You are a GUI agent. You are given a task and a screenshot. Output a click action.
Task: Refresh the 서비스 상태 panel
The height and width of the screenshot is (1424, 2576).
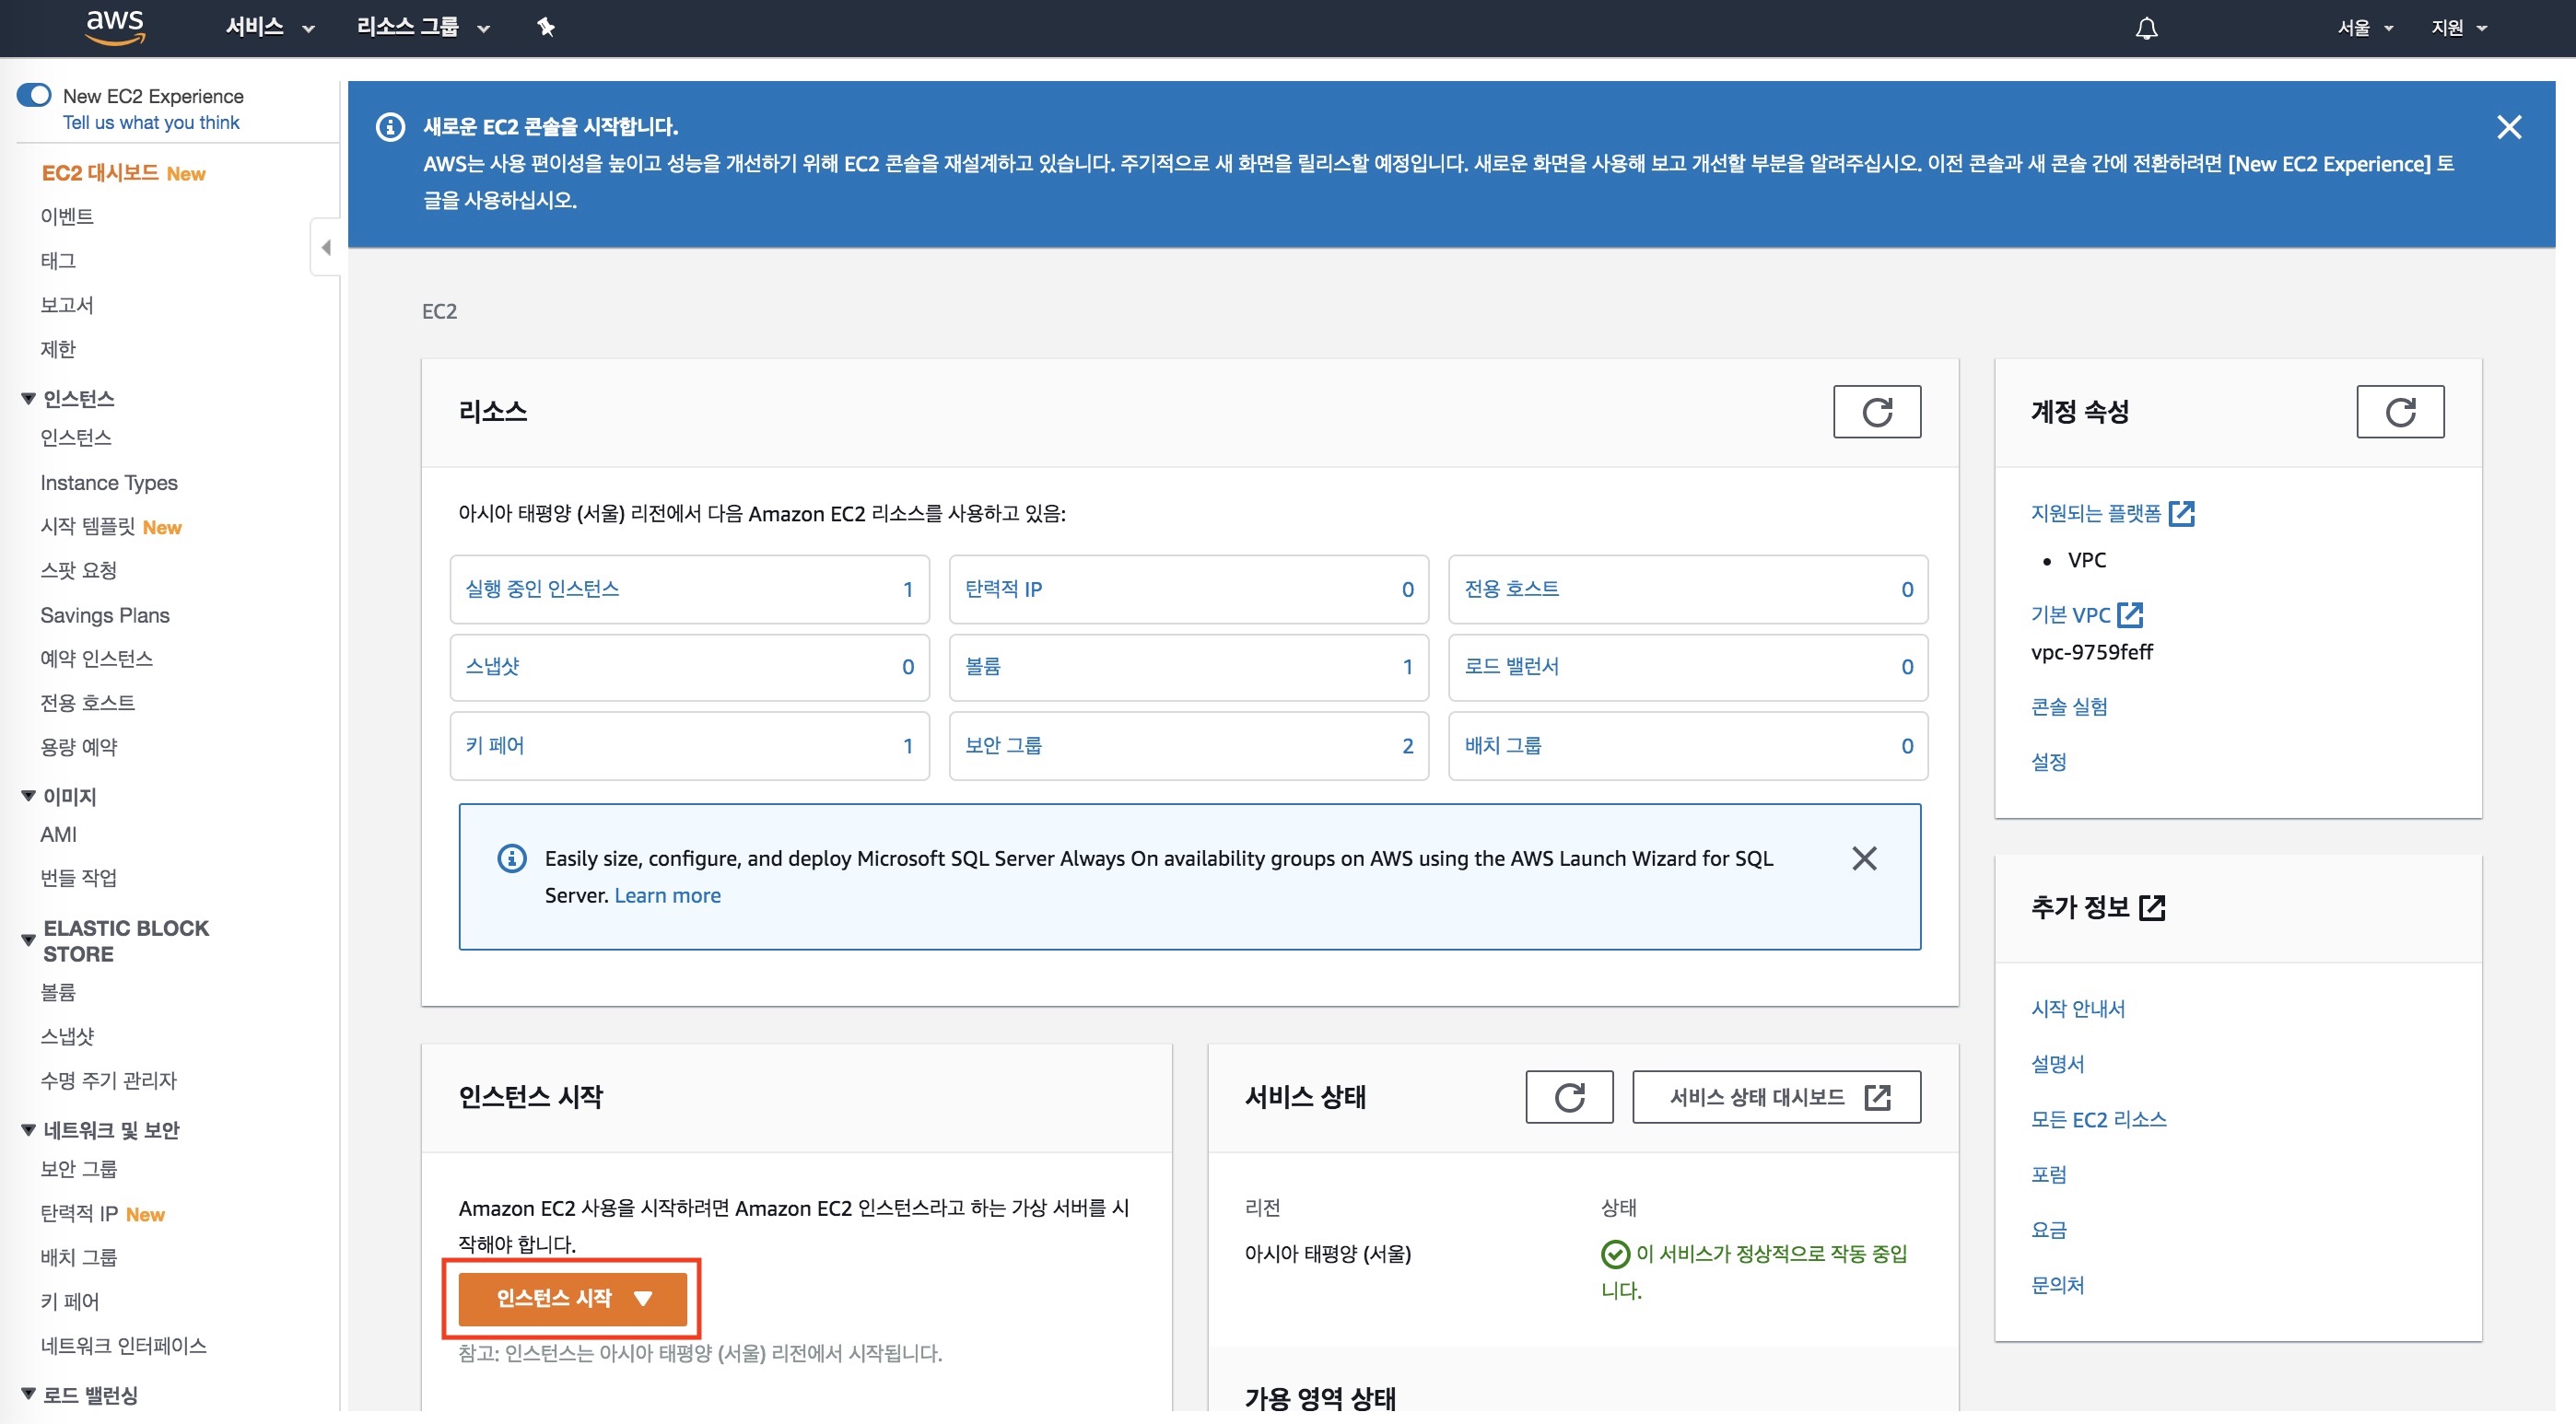click(1569, 1097)
